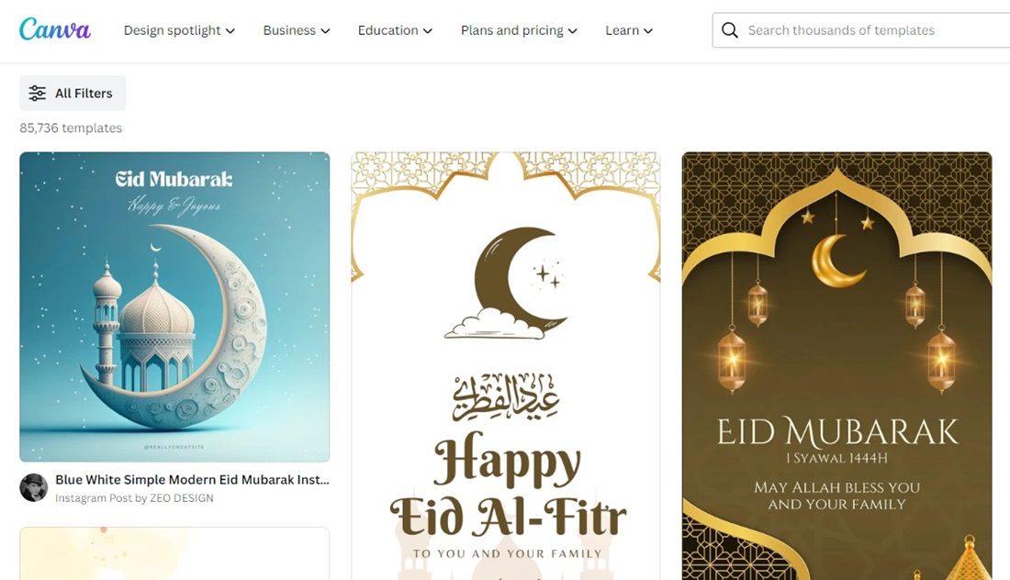
Task: Expand the Education menu chevron
Action: pyautogui.click(x=428, y=31)
